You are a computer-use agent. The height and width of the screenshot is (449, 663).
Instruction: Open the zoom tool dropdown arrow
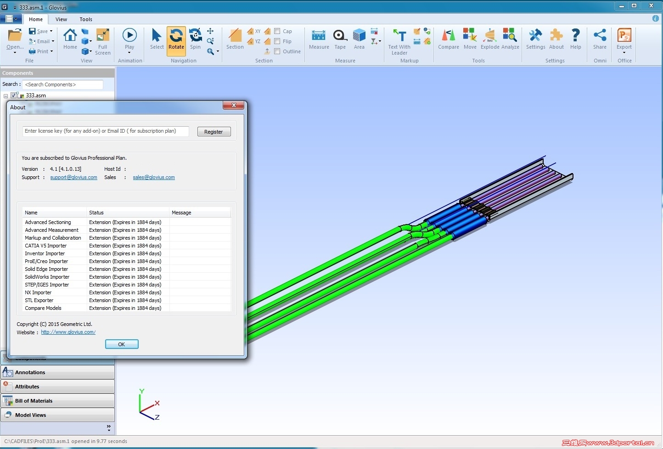coord(218,51)
